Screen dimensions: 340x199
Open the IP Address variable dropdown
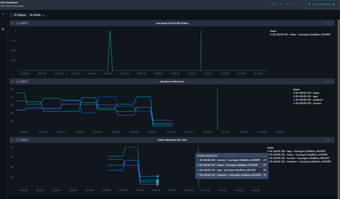point(37,15)
